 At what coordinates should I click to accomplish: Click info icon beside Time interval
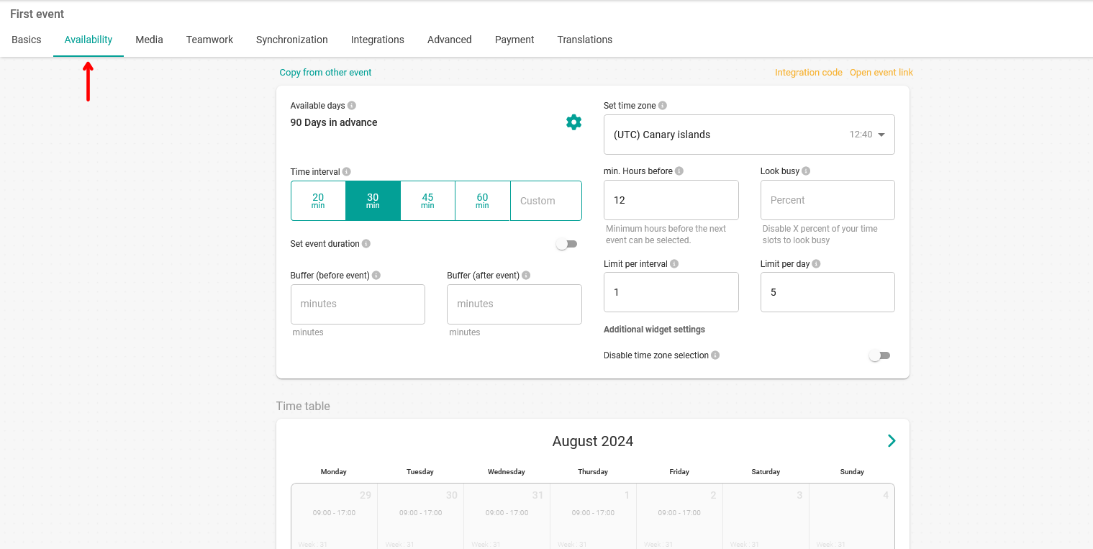347,172
